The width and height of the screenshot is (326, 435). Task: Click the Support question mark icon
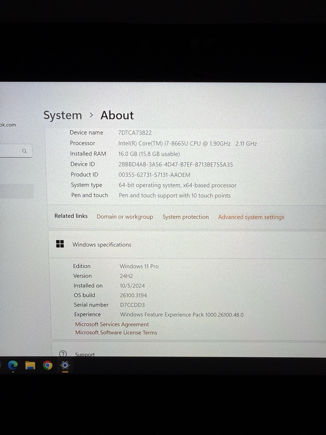click(x=63, y=354)
